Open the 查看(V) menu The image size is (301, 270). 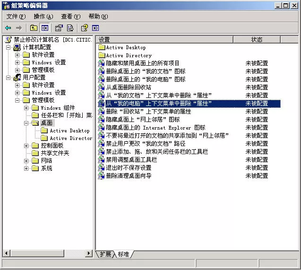[x=70, y=17]
